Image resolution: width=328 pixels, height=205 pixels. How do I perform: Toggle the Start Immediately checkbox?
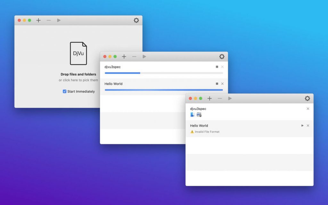click(x=65, y=91)
